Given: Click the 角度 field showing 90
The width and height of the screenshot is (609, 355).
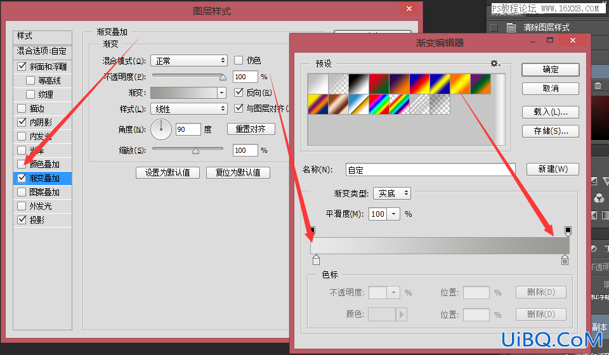Looking at the screenshot, I should pyautogui.click(x=188, y=129).
